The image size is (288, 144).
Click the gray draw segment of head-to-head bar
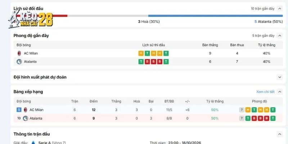(x=108, y=16)
